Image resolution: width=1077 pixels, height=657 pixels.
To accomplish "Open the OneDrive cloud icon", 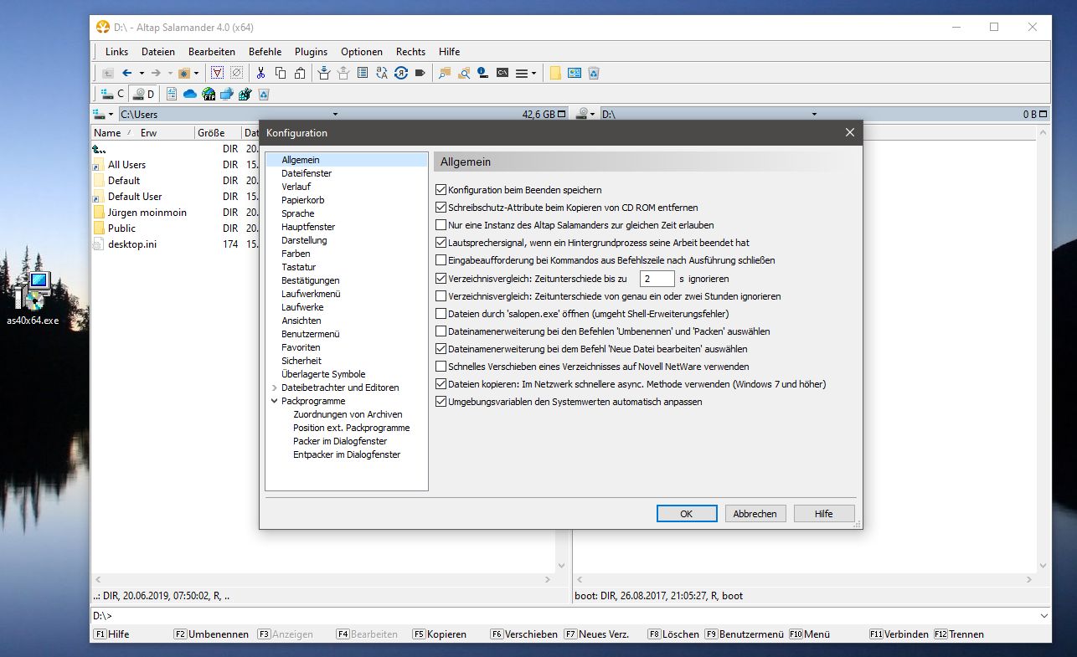I will tap(190, 94).
